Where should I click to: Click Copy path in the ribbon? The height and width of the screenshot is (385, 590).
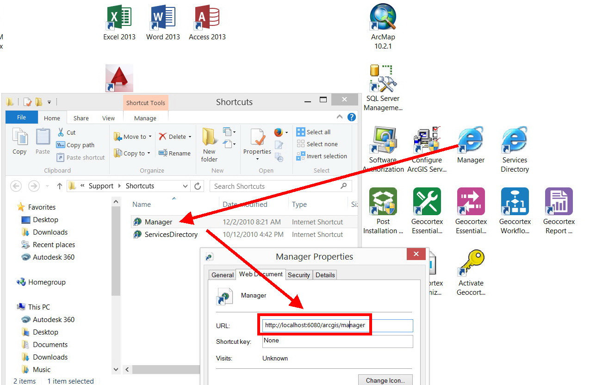click(x=75, y=145)
